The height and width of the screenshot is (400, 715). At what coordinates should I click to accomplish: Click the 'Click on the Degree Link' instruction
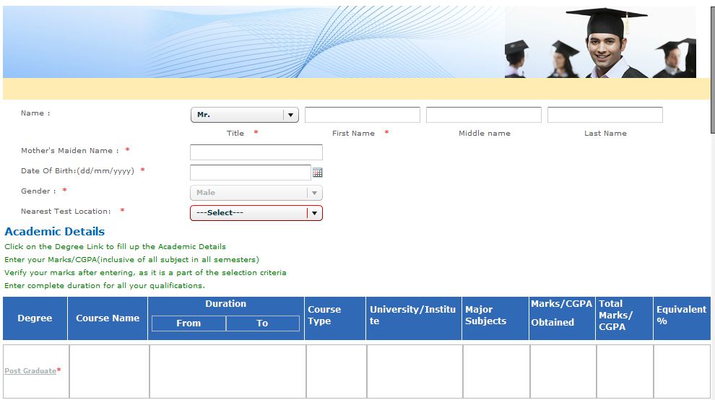(115, 247)
